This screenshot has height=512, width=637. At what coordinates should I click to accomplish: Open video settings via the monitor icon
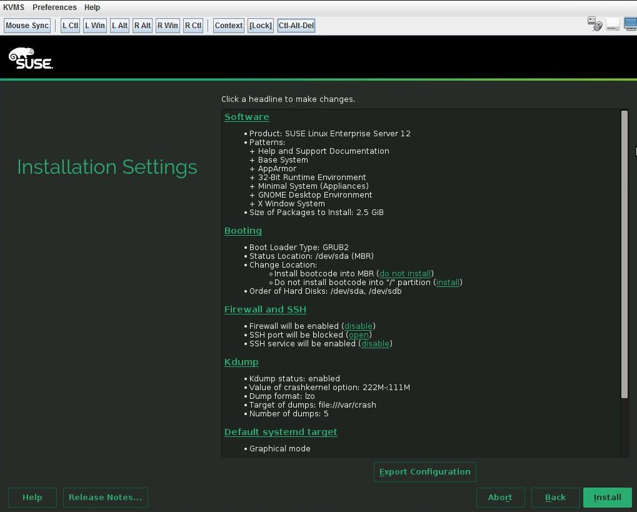[631, 24]
